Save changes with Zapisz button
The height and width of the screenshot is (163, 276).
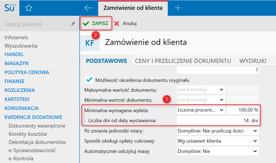point(96,23)
